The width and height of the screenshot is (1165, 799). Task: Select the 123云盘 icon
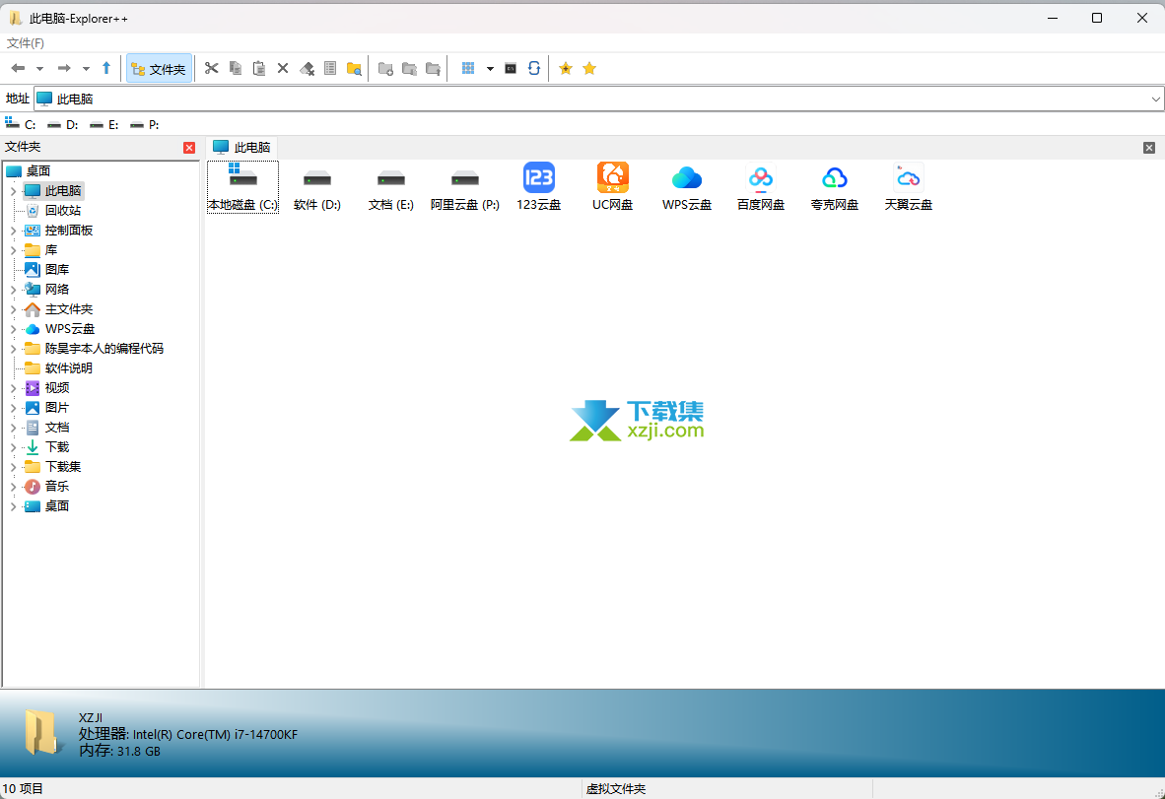click(539, 187)
